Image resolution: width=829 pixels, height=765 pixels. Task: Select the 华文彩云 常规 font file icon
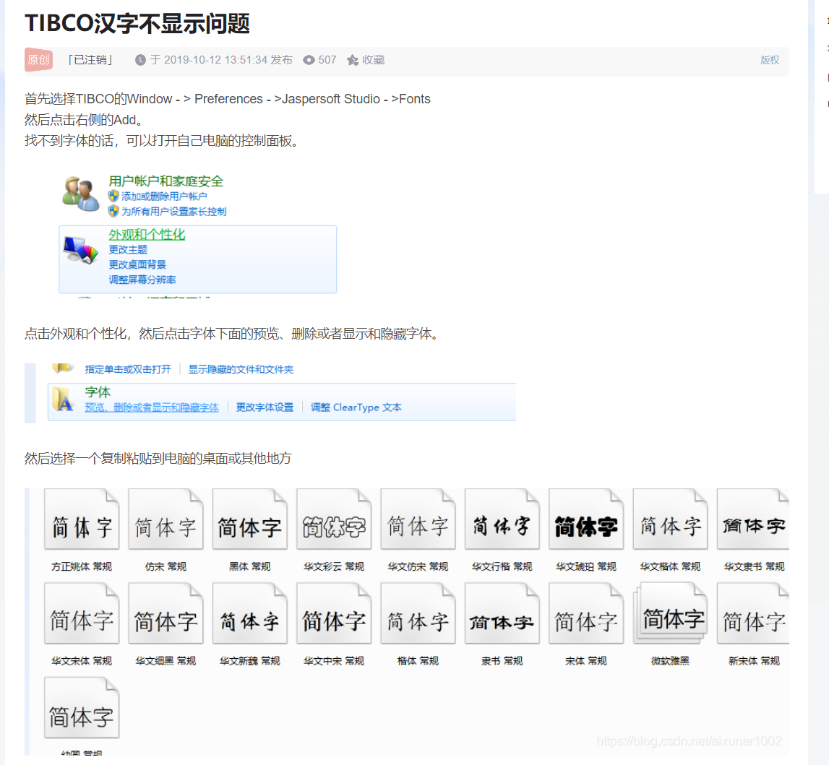point(334,519)
